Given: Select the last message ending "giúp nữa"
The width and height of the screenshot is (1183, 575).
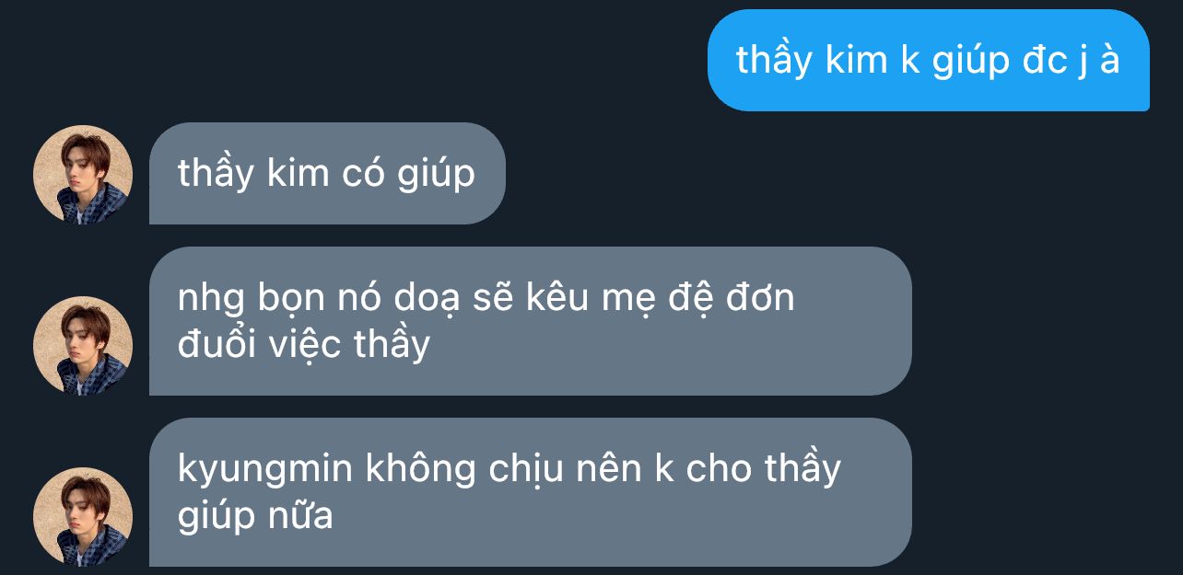Looking at the screenshot, I should tap(530, 492).
